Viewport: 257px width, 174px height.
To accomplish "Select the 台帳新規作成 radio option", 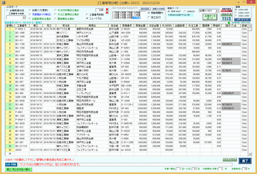I will tap(7, 11).
